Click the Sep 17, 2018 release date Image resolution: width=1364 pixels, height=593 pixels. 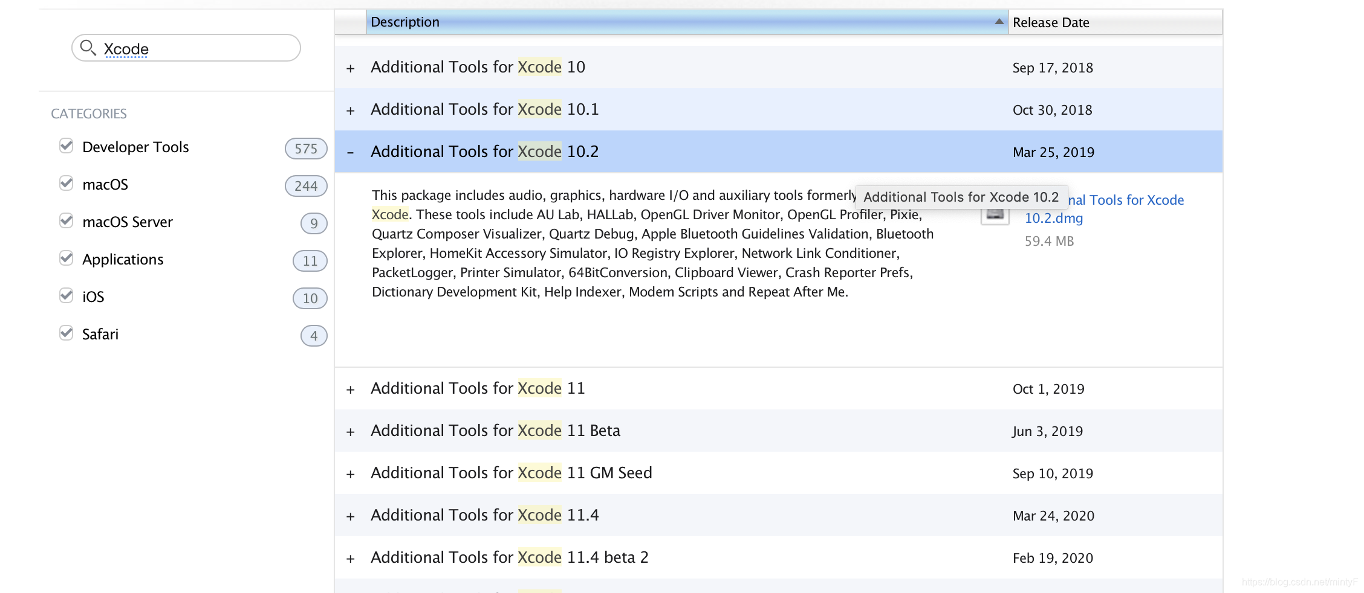(1053, 68)
